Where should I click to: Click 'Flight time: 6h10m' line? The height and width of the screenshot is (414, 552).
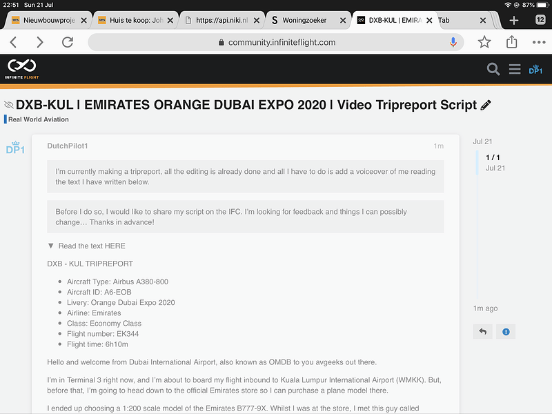coord(97,344)
